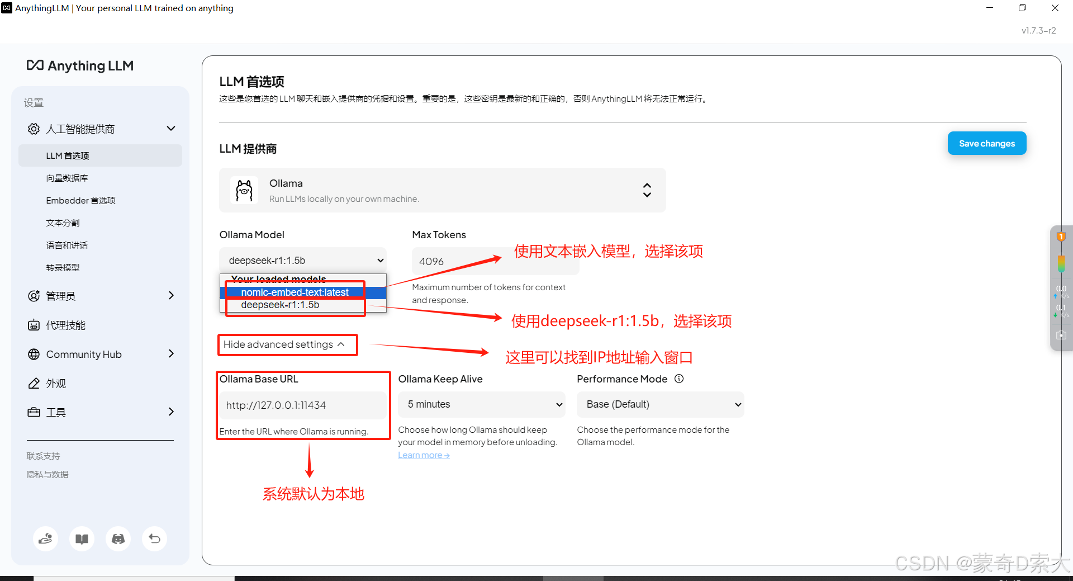The image size is (1073, 581).
Task: Open the documentation book icon
Action: pos(82,539)
